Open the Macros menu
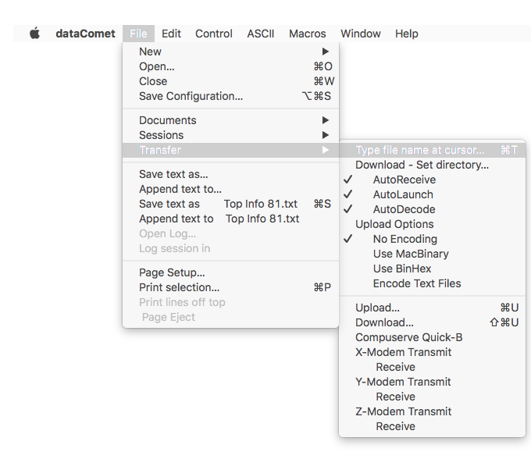Screen dimensions: 531x452 pos(307,34)
